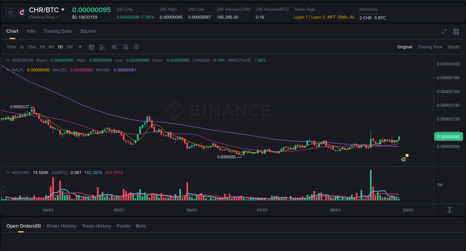Viewport: 466px width, 251px height.
Task: Collapse the 2025/08/28 OHLC info row
Action: [8, 60]
